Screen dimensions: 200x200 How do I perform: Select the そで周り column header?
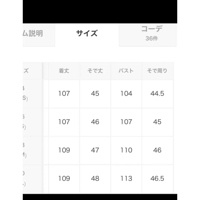157,71
